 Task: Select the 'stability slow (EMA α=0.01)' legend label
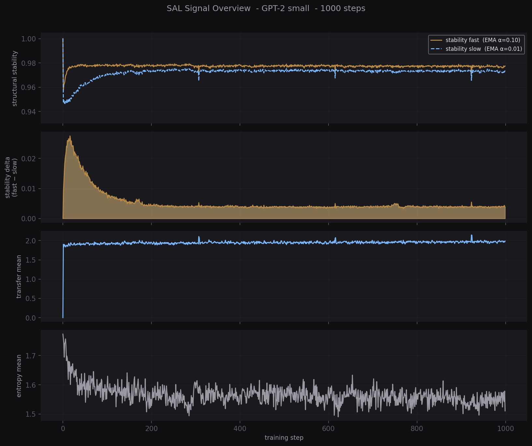(x=484, y=49)
